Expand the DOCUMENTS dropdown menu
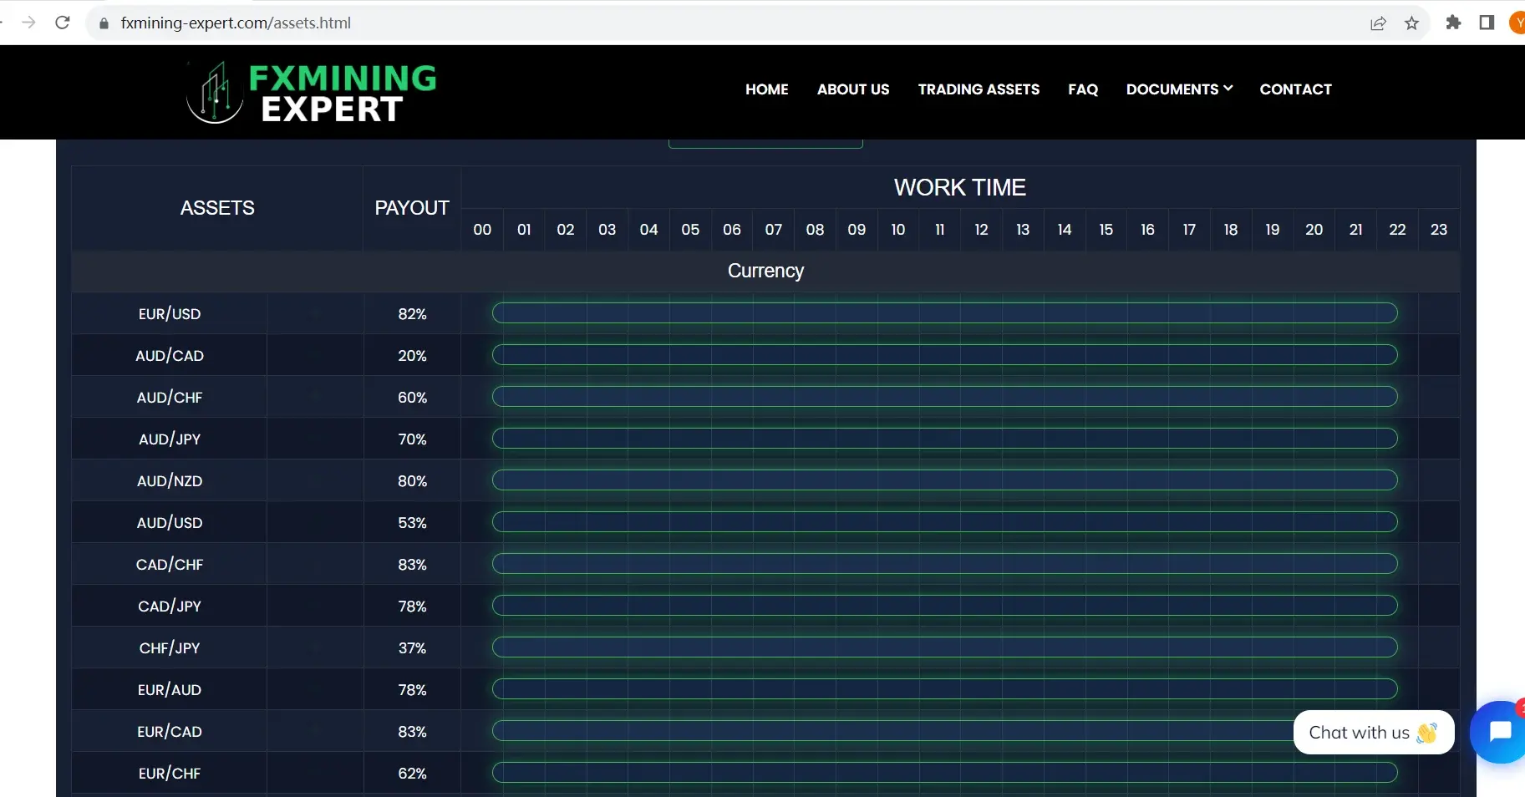This screenshot has width=1525, height=797. (1178, 89)
